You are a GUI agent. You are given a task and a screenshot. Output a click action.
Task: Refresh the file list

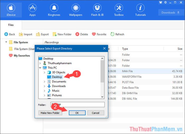point(117,34)
